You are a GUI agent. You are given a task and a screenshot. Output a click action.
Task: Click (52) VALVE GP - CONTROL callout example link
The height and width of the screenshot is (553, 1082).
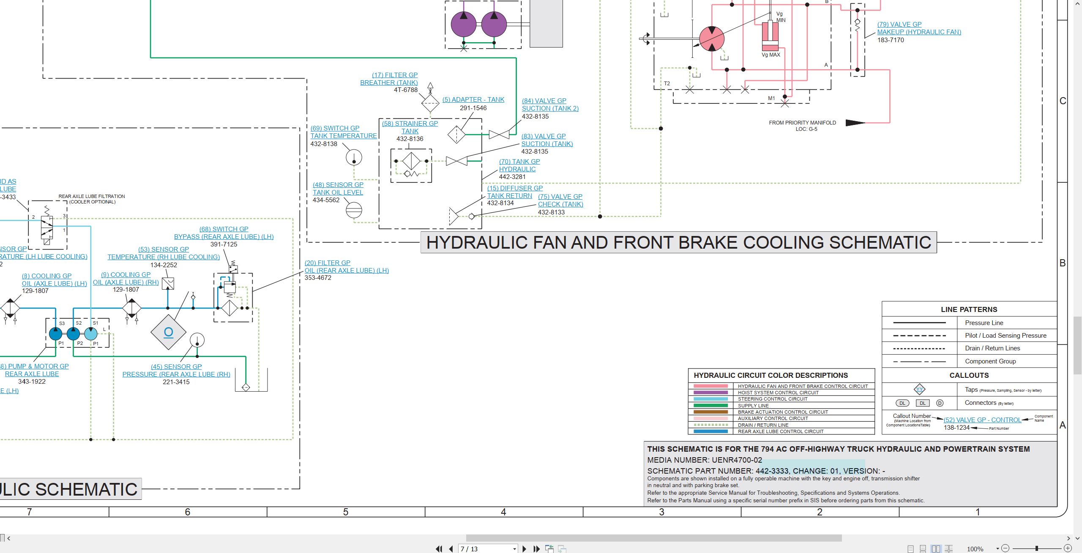982,420
